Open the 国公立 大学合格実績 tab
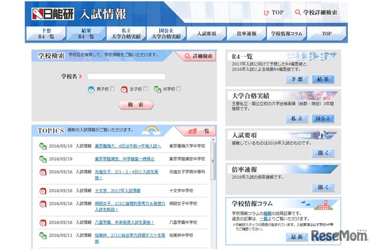This screenshot has height=249, width=376. point(166,33)
